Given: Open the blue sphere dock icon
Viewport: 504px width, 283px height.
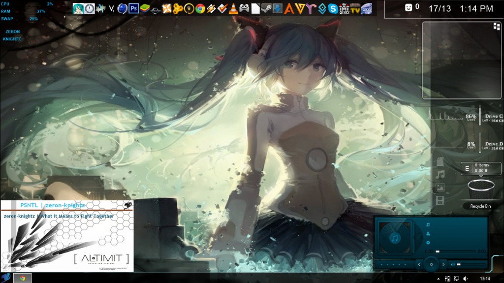Looking at the screenshot, I should click(x=123, y=9).
